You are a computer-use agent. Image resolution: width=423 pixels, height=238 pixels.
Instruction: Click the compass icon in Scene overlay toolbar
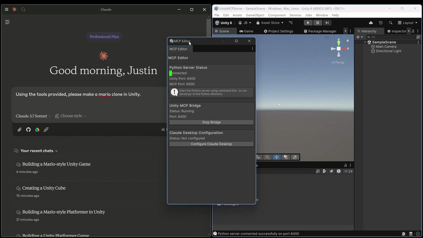coord(295,157)
